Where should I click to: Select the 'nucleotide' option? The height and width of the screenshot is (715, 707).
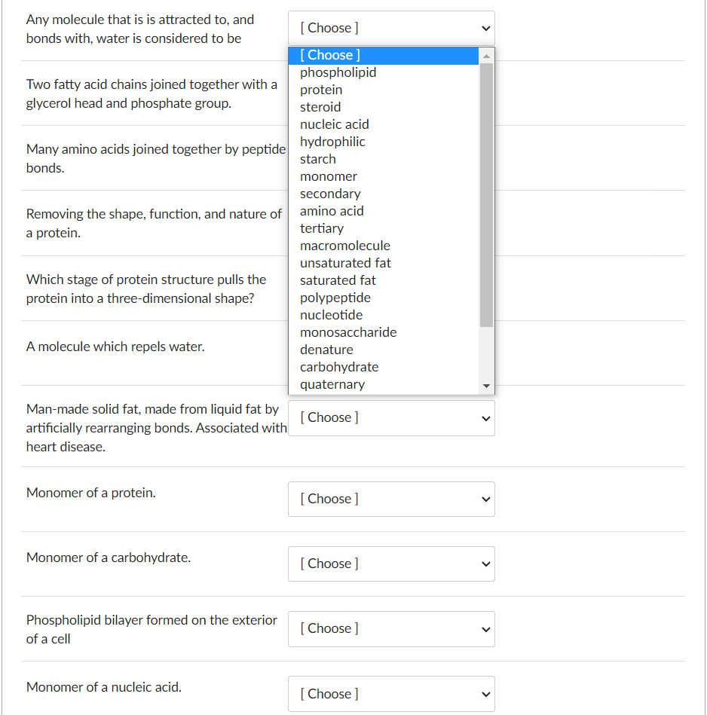(x=384, y=315)
